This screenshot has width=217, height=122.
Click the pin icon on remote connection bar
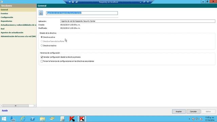(70, 2)
